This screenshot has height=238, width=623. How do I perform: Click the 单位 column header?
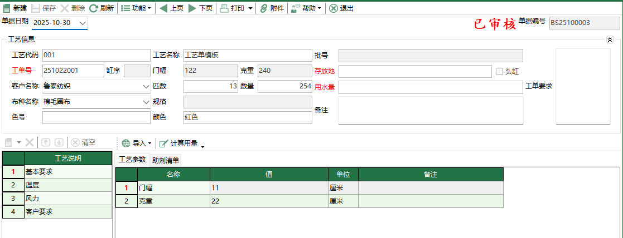(x=343, y=174)
